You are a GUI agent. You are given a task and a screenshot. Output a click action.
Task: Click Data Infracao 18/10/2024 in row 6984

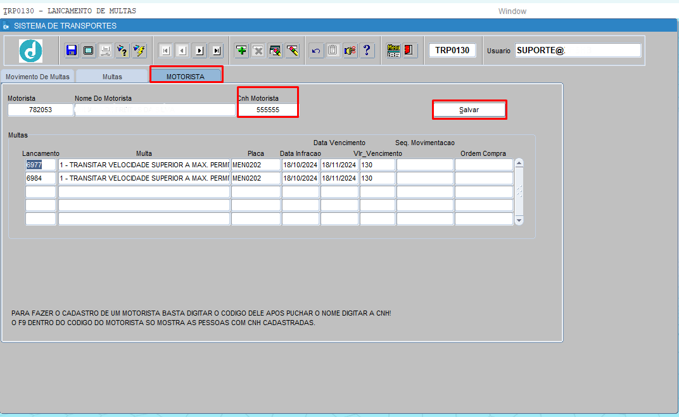pos(300,178)
